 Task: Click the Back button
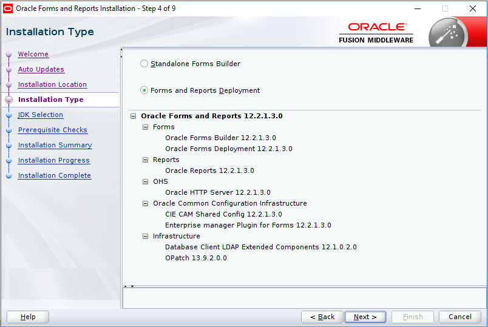322,317
